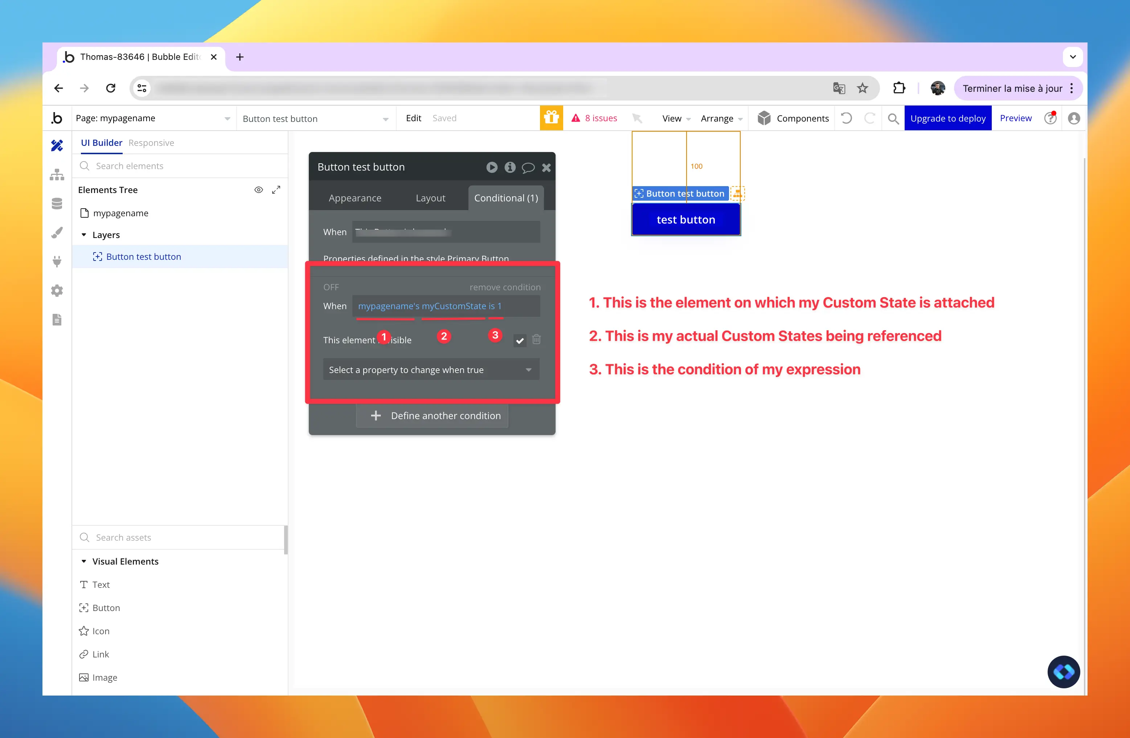
Task: Collapse the Layers tree section
Action: [84, 235]
